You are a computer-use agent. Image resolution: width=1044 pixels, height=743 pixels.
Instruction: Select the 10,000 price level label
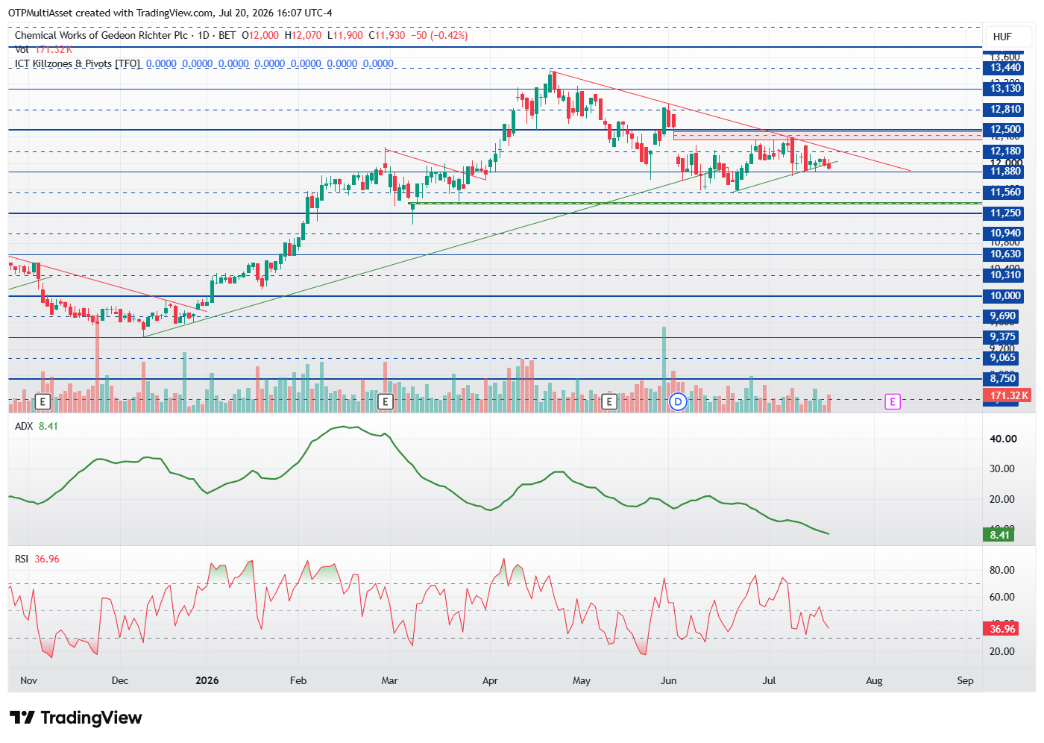pyautogui.click(x=1004, y=296)
